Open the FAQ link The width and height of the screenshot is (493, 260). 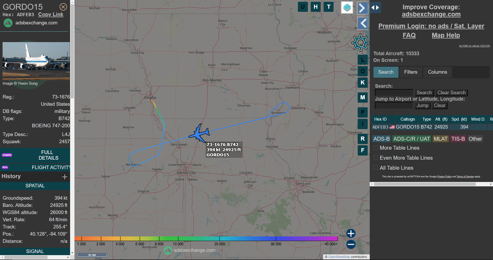[409, 35]
